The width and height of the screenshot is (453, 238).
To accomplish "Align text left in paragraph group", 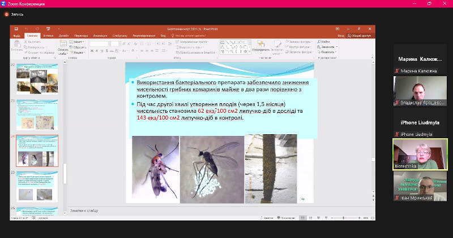I will 142,51.
